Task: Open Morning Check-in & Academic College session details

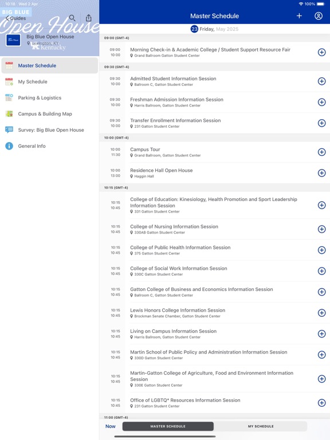Action: 215,52
